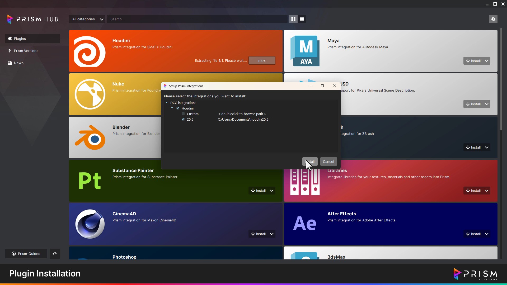Select the houdini20.5 path entry
Image resolution: width=507 pixels, height=285 pixels.
tap(243, 119)
